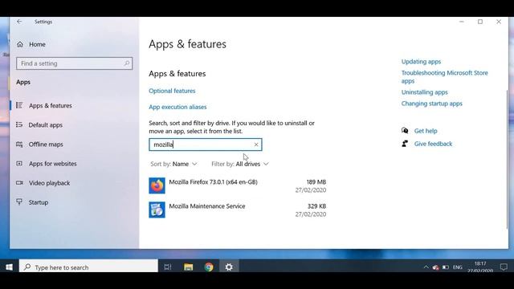514x289 pixels.
Task: Select Apps & features in sidebar
Action: pyautogui.click(x=50, y=105)
